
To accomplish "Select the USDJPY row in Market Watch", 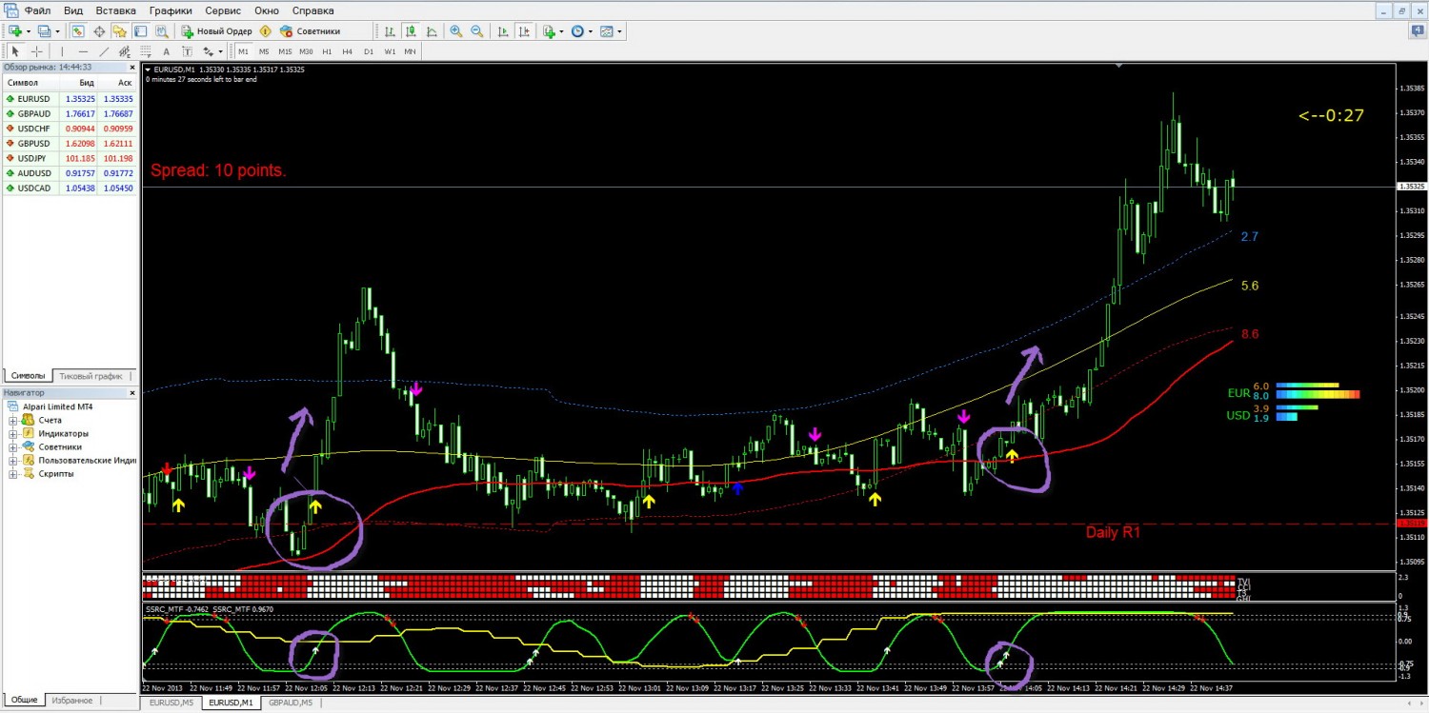I will (70, 158).
